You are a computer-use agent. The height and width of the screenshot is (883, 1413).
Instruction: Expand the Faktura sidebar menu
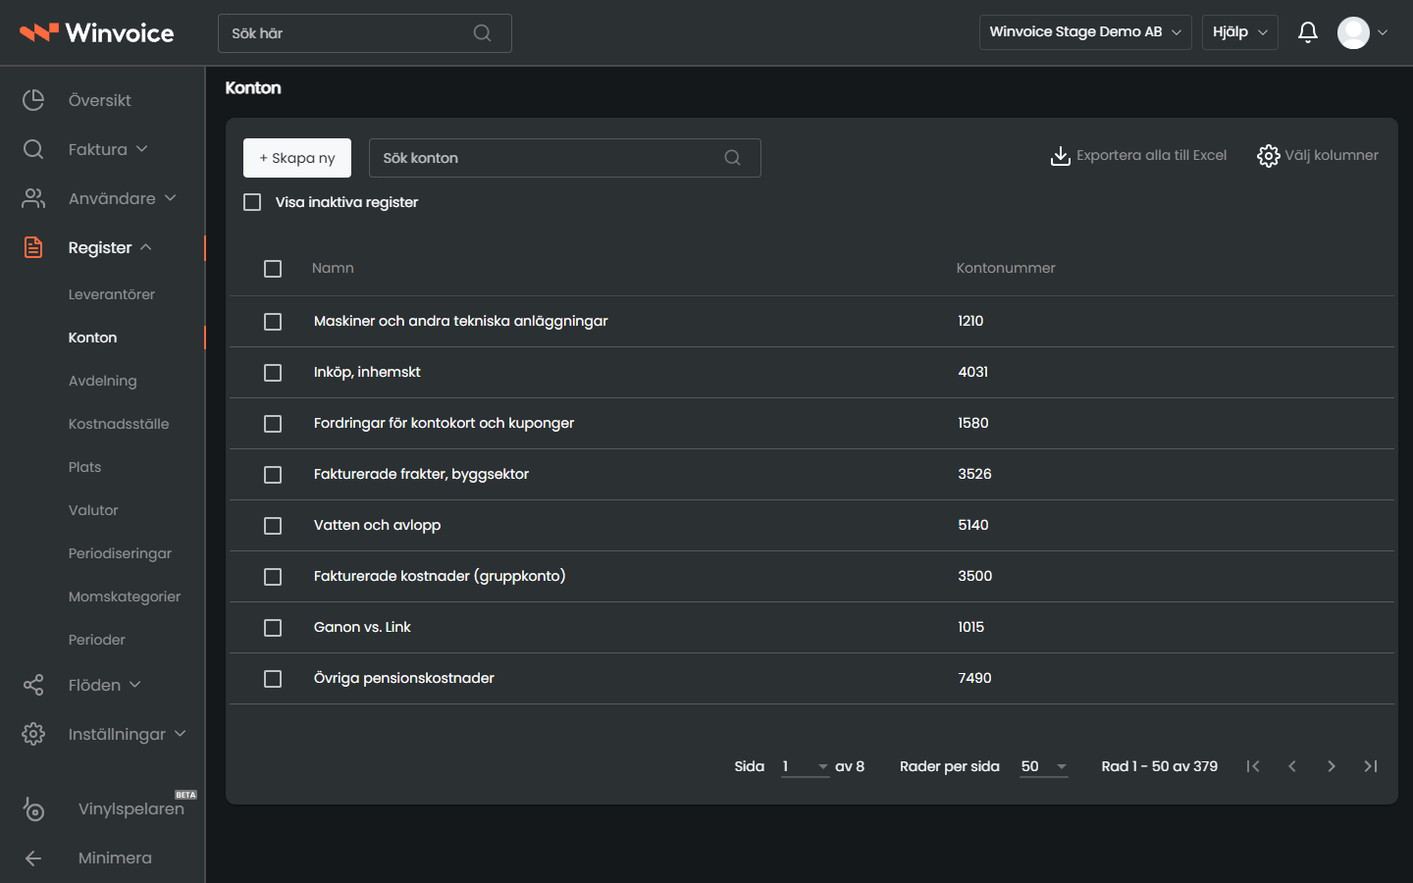coord(108,149)
